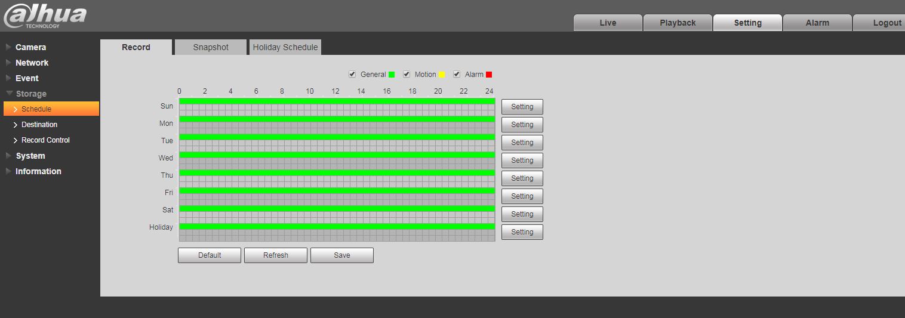This screenshot has height=318, width=905.
Task: Uncheck the Motion record type checkbox
Action: point(407,75)
